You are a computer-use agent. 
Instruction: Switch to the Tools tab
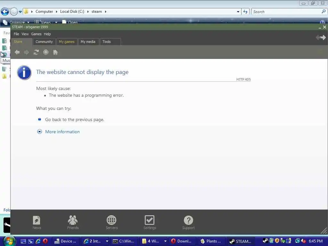(110, 42)
